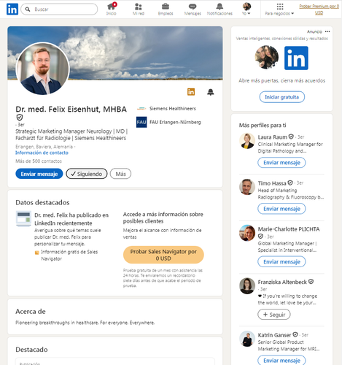Screen dimensions: 342x365
Task: Click Más de 500 contactos text
Action: 39,161
